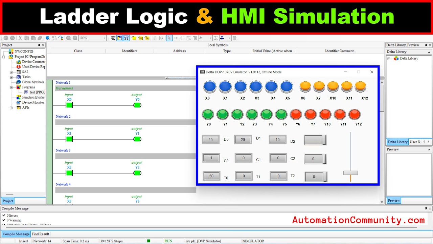This screenshot has height=244, width=433.
Task: Click the T0 numeric button showing 50
Action: [211, 176]
